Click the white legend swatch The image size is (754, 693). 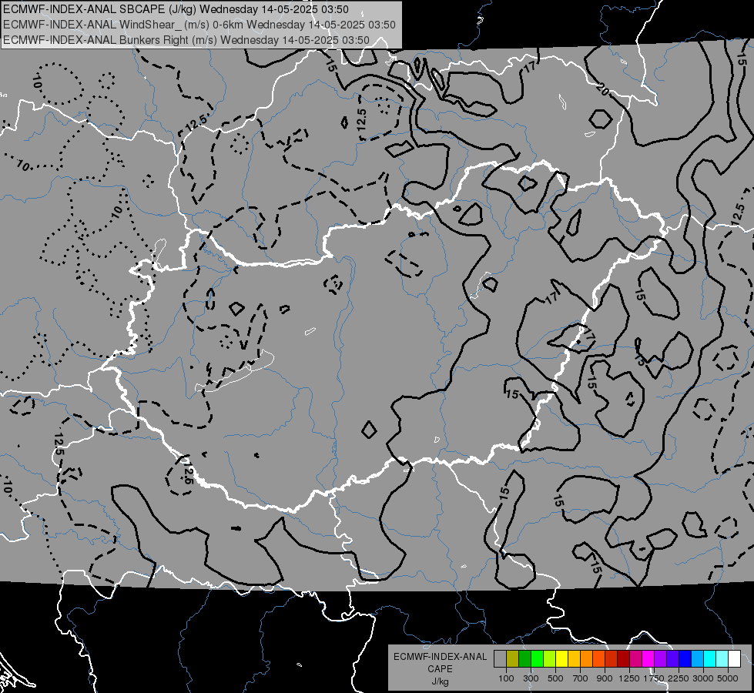coord(734,658)
